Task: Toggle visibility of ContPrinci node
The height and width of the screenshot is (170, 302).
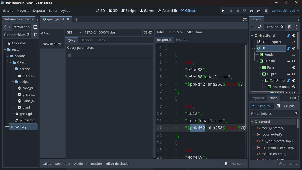Action: pos(294,80)
